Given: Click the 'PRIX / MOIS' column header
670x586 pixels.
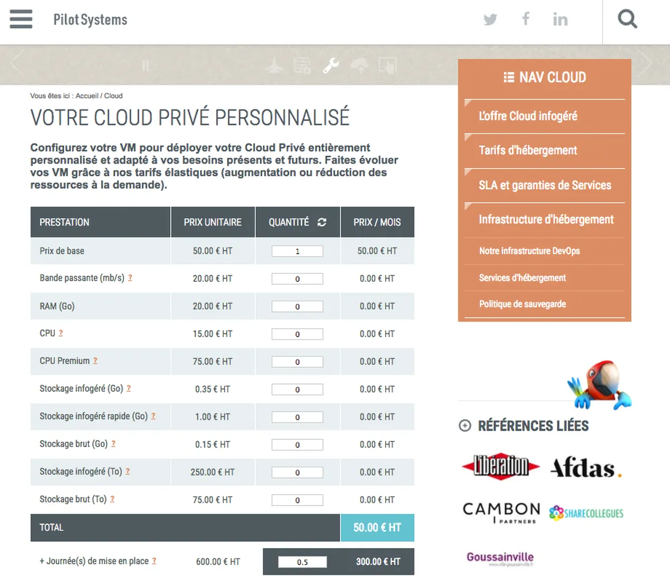Looking at the screenshot, I should tap(377, 222).
